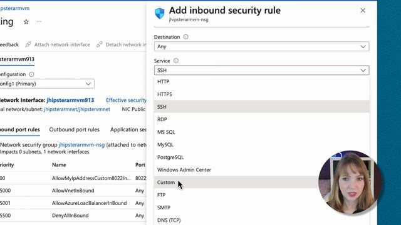Switch to Outbound port rules tab
The width and height of the screenshot is (401, 225).
[74, 129]
